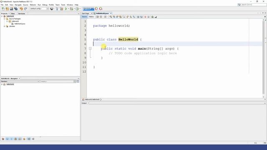Toggle Show Inherited Members filter in Navigator
Screen dimensions: 267x150
click(3, 139)
